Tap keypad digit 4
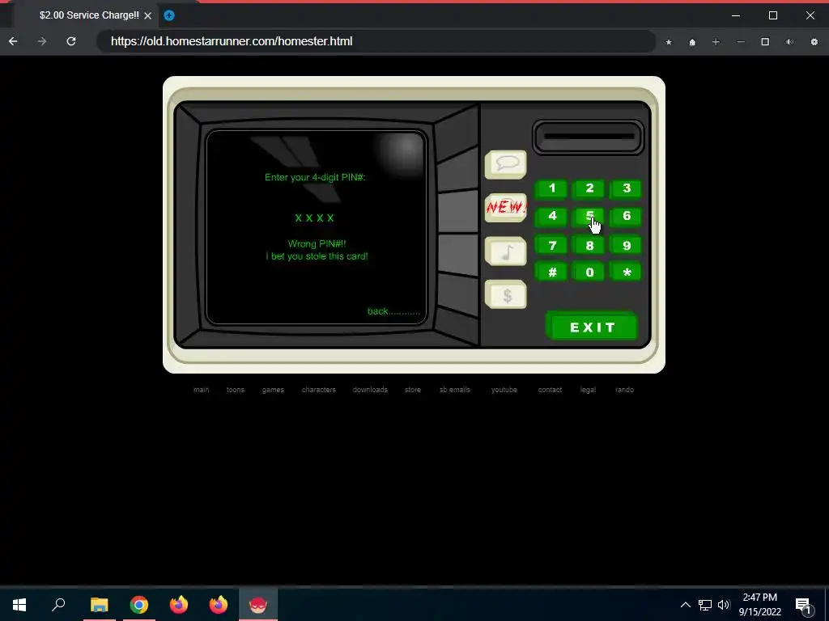 tap(552, 216)
